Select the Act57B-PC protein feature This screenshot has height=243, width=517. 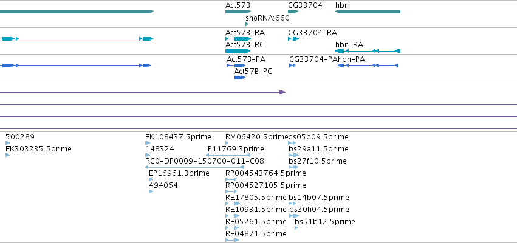pos(240,78)
